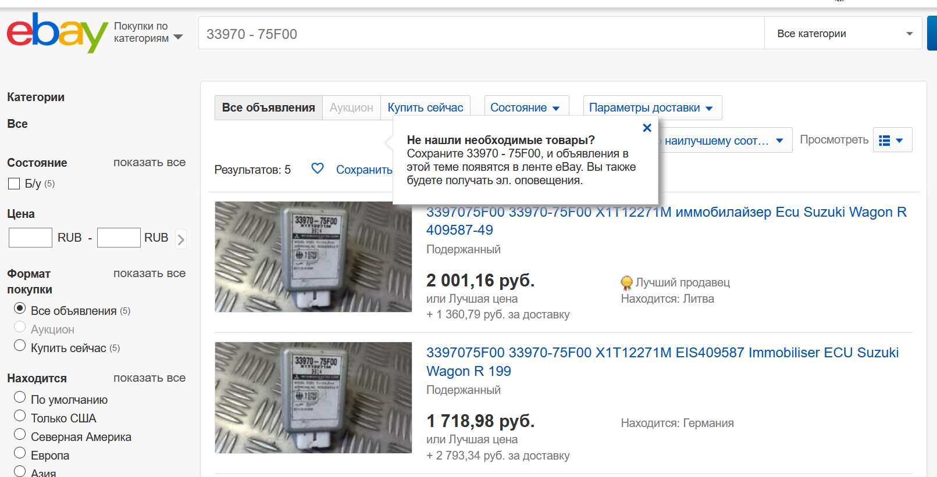Screen dimensions: 937x477
Task: Click Результатов: 5 text
Action: pyautogui.click(x=252, y=170)
